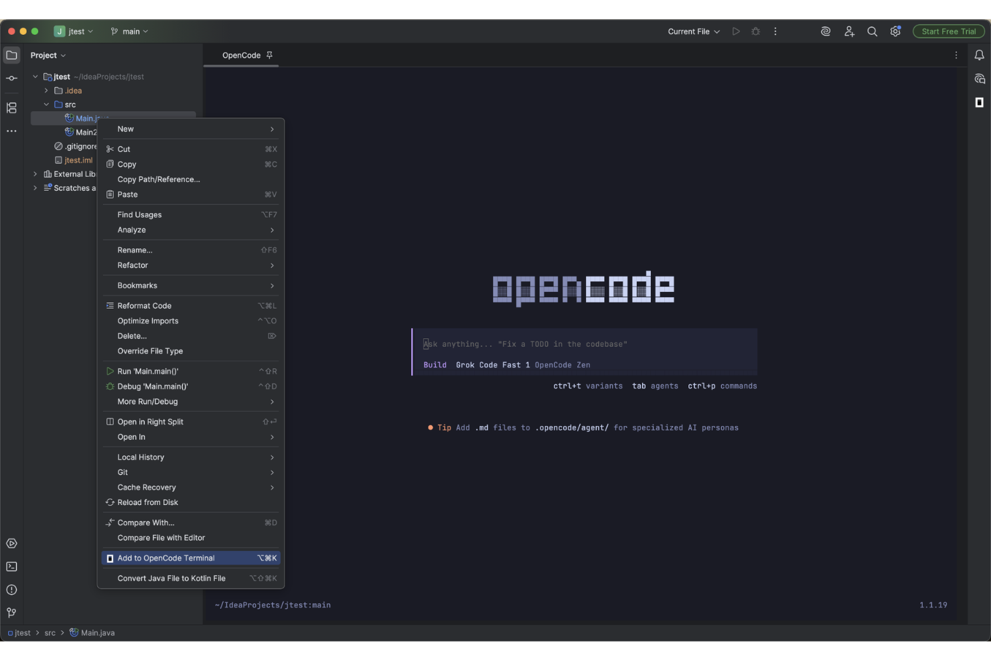The width and height of the screenshot is (991, 661).
Task: Open the Refactor submenu
Action: click(191, 265)
